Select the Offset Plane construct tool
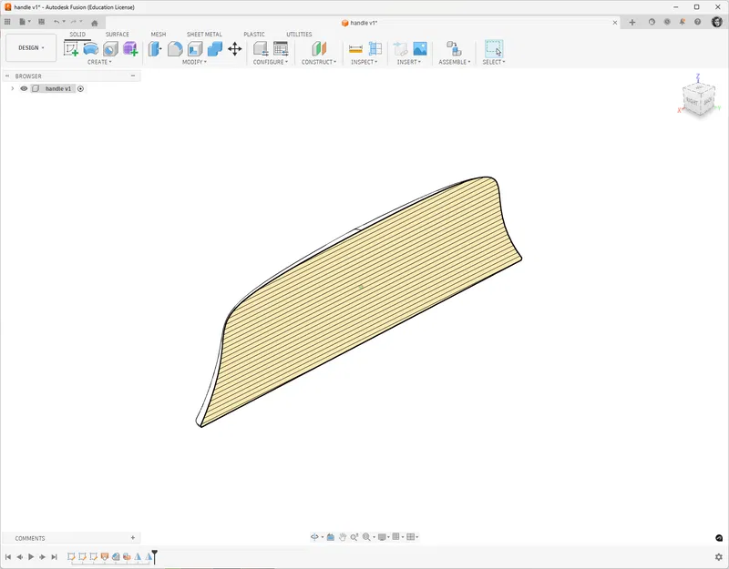This screenshot has height=569, width=729. pyautogui.click(x=319, y=49)
